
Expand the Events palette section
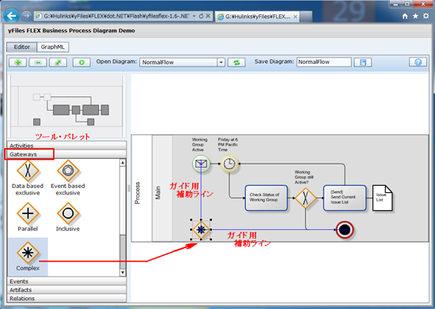(x=66, y=281)
